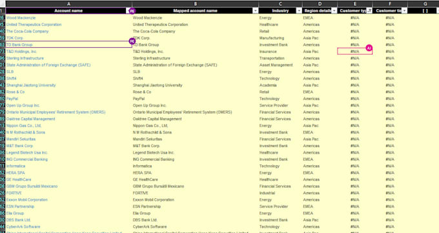Screen dimensions: 439x233
Task: Select FORTIVE cell in Mapped account name column
Action: 195,193
